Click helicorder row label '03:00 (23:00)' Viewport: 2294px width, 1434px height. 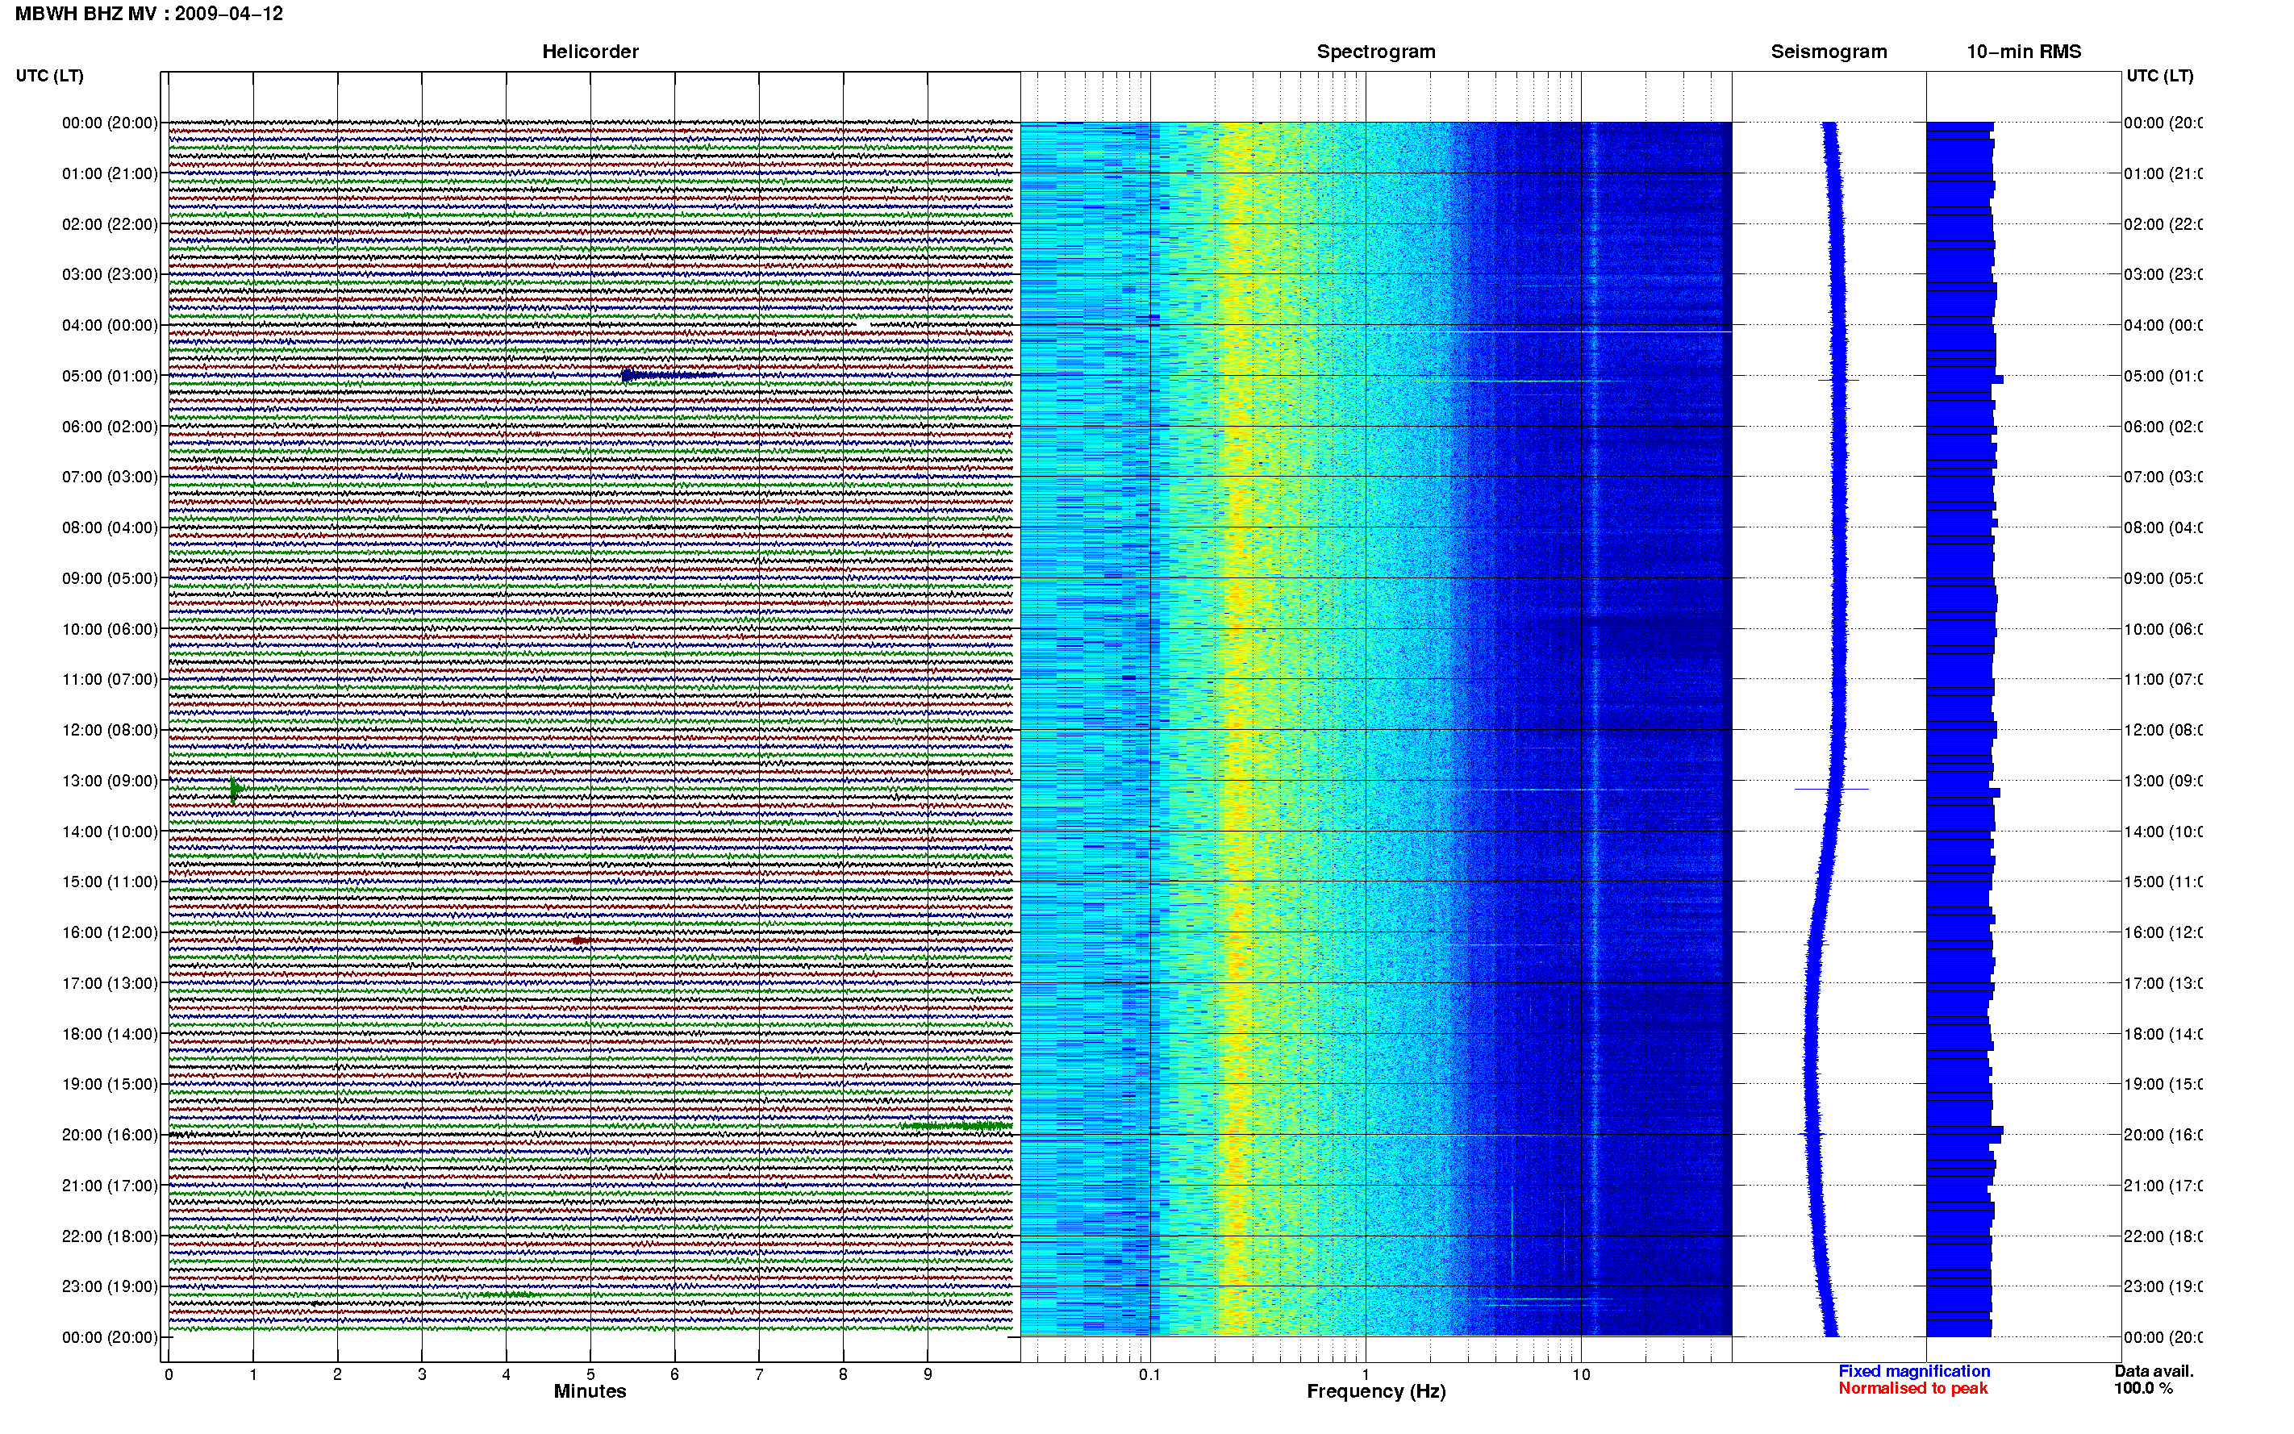click(x=110, y=274)
